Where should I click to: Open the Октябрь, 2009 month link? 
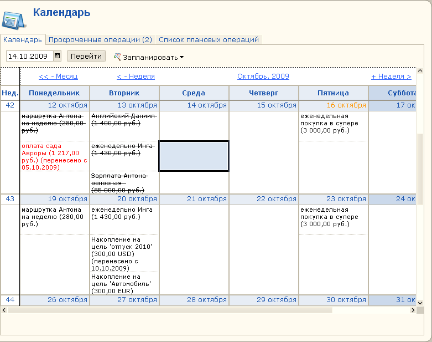click(x=263, y=76)
